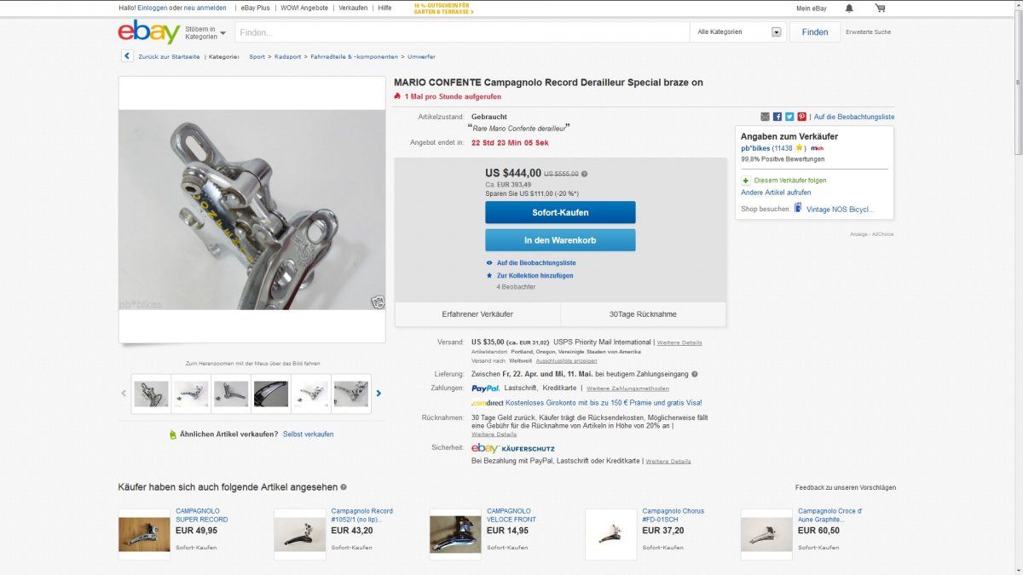Expand Stöbern in Kategorien dropdown
The width and height of the screenshot is (1023, 575).
[205, 32]
